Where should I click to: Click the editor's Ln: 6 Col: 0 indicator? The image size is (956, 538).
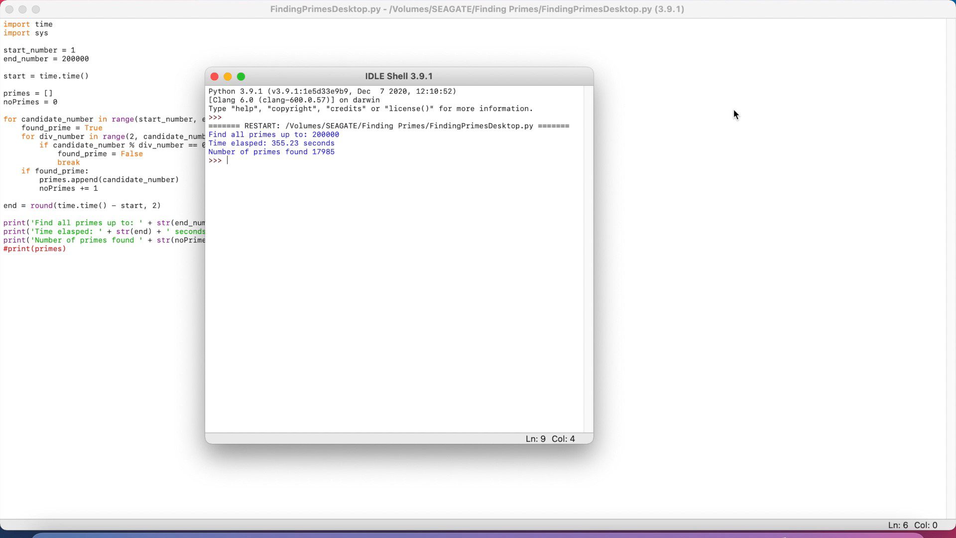point(912,525)
